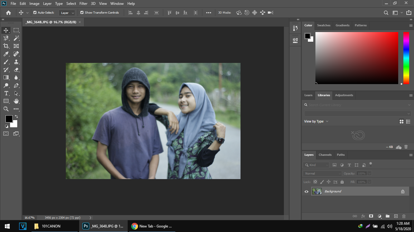This screenshot has height=232, width=414.
Task: Select the Eraser tool
Action: pos(16,70)
